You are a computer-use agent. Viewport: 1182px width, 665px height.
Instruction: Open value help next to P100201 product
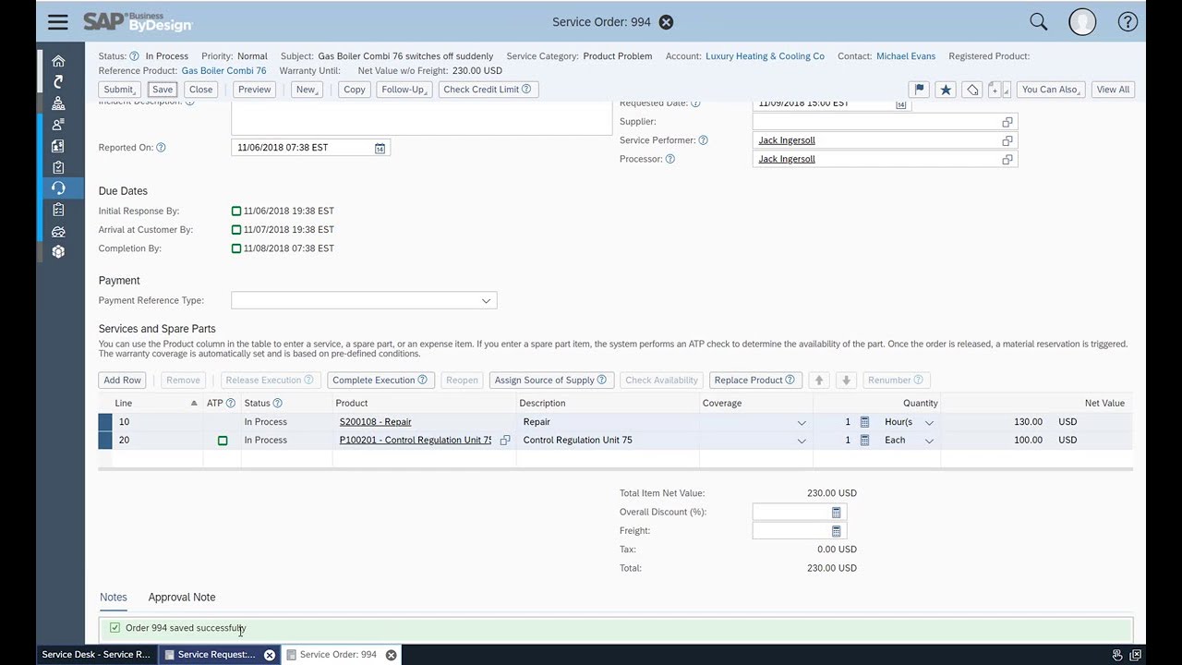pos(505,441)
